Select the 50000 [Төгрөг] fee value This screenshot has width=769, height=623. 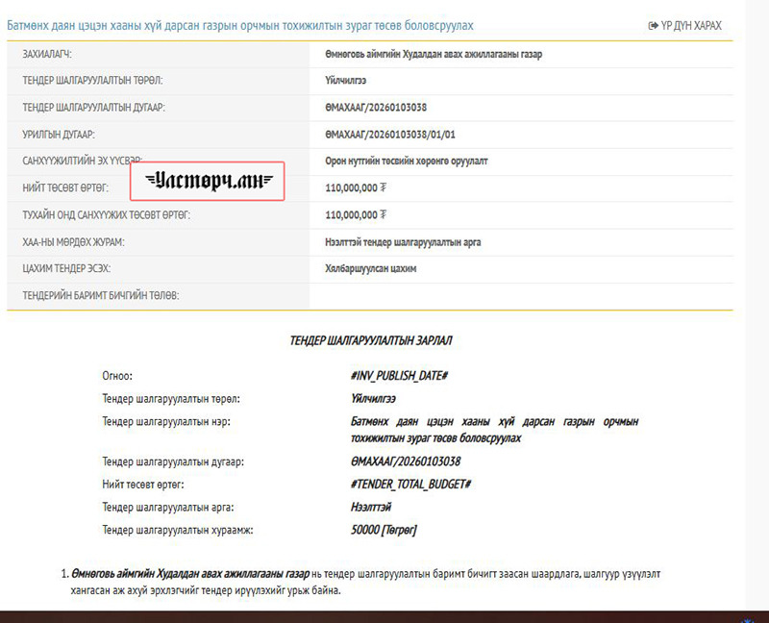384,530
